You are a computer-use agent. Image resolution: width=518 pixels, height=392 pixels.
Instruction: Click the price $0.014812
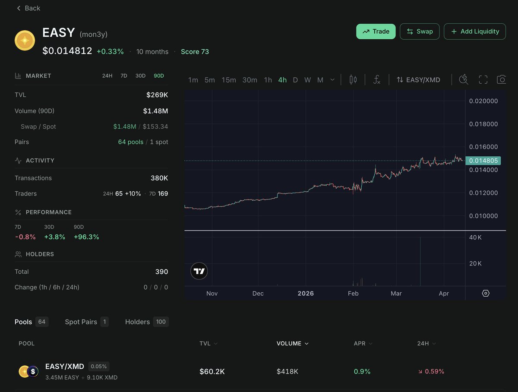coord(67,51)
